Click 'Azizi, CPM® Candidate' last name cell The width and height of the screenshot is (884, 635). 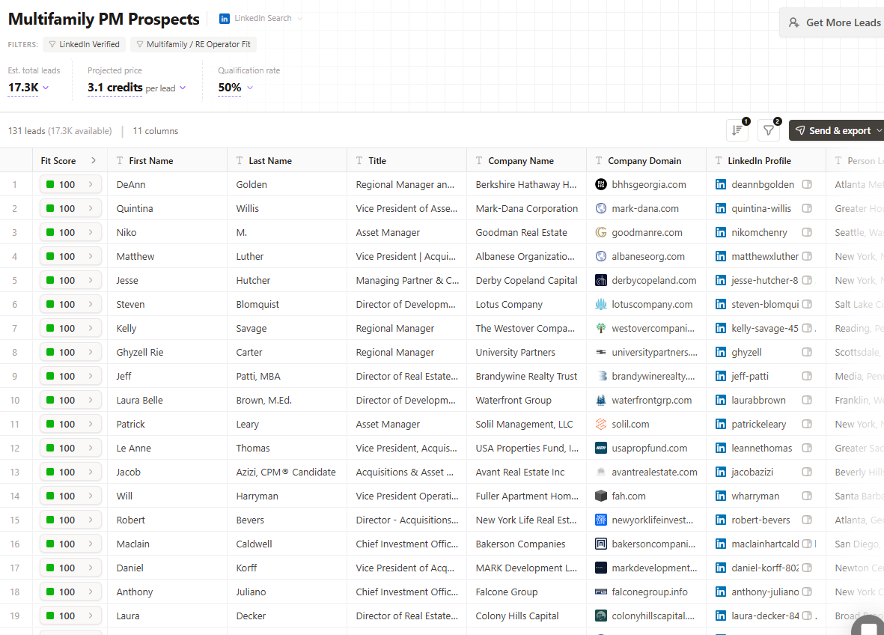coord(287,472)
